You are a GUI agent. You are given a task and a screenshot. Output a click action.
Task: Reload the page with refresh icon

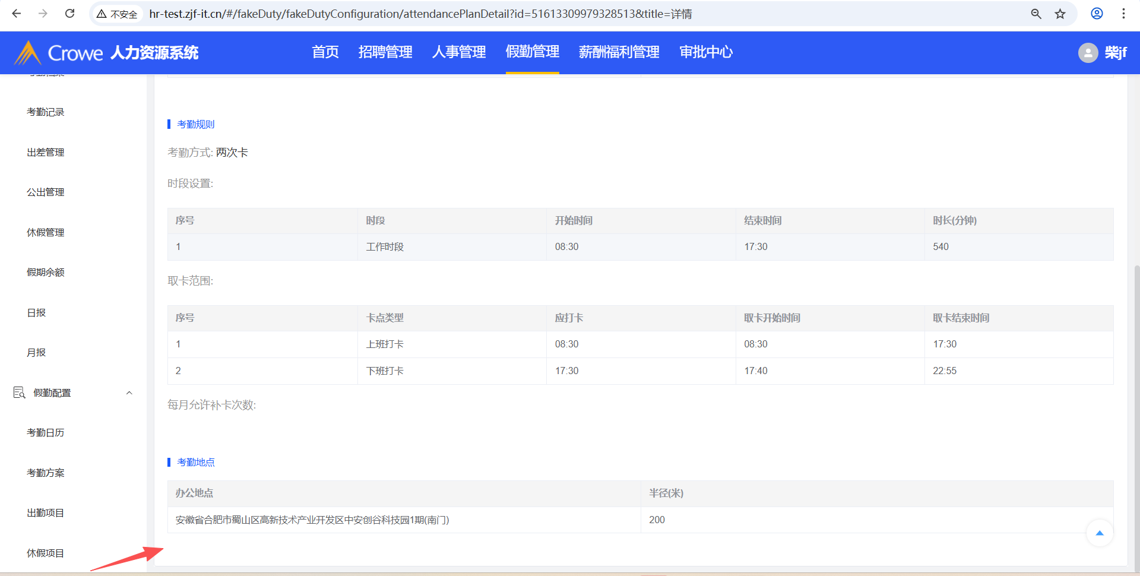(x=69, y=14)
